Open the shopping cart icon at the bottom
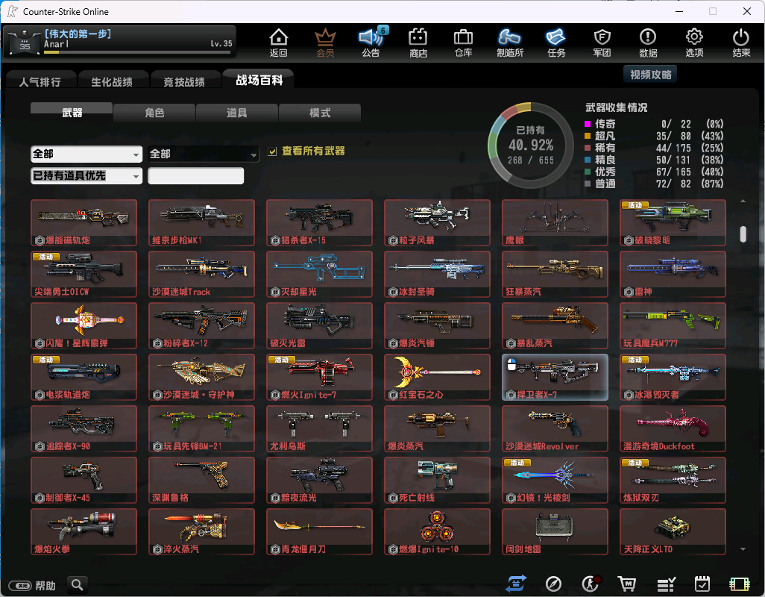 tap(627, 584)
